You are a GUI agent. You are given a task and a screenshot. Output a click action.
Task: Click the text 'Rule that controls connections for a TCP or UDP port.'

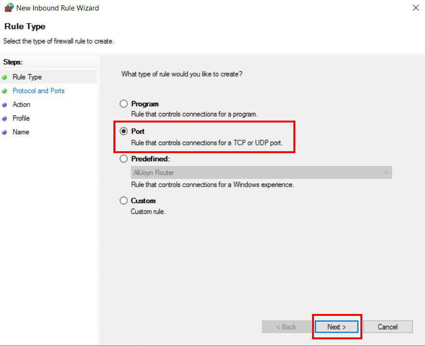207,143
